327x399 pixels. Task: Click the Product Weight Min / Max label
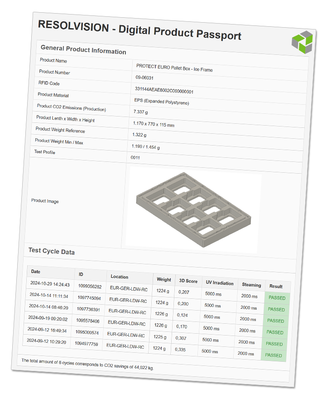tap(59, 141)
